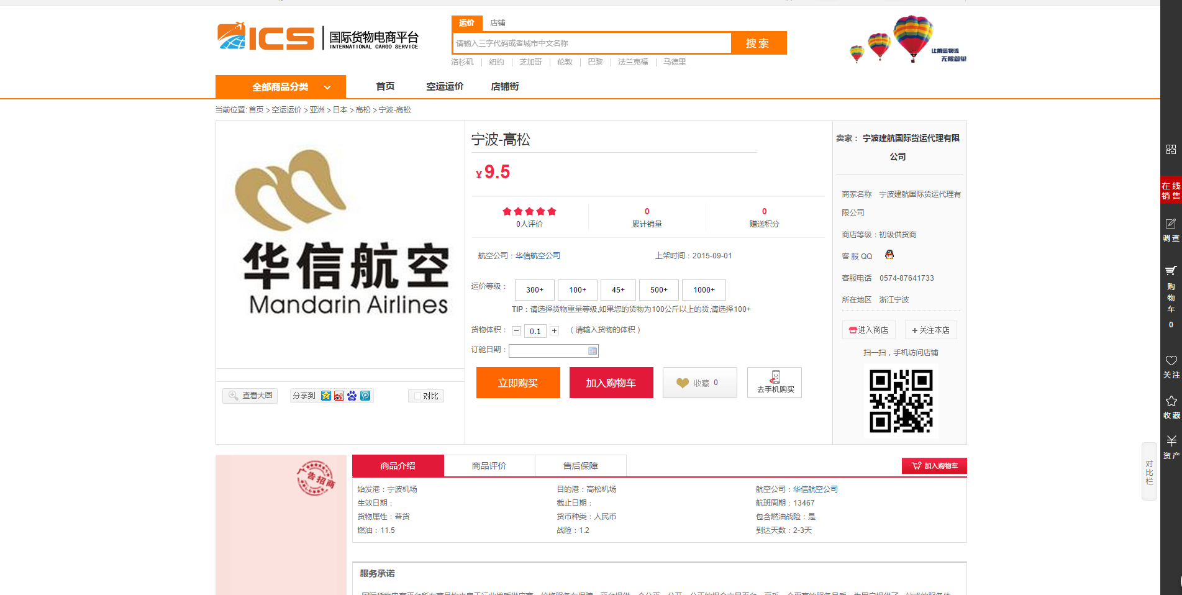Click the store QR code image
The height and width of the screenshot is (595, 1182).
tap(901, 401)
